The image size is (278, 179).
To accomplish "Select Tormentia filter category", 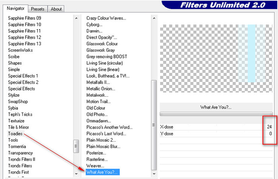I will (17, 146).
